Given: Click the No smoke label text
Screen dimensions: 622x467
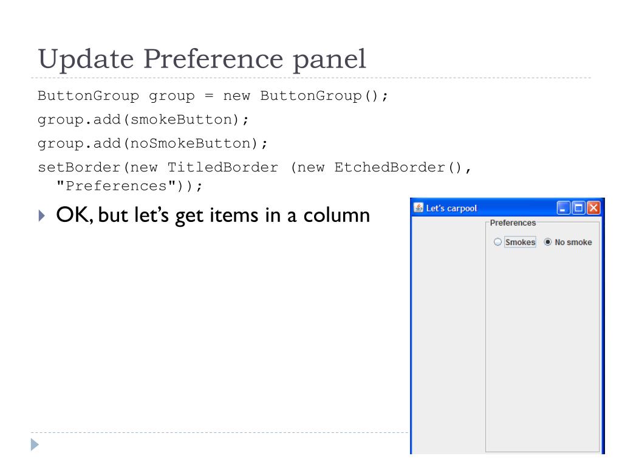Looking at the screenshot, I should point(573,242).
